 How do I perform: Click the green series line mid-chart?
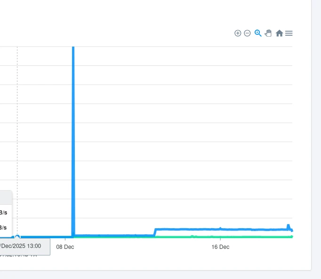141,237
